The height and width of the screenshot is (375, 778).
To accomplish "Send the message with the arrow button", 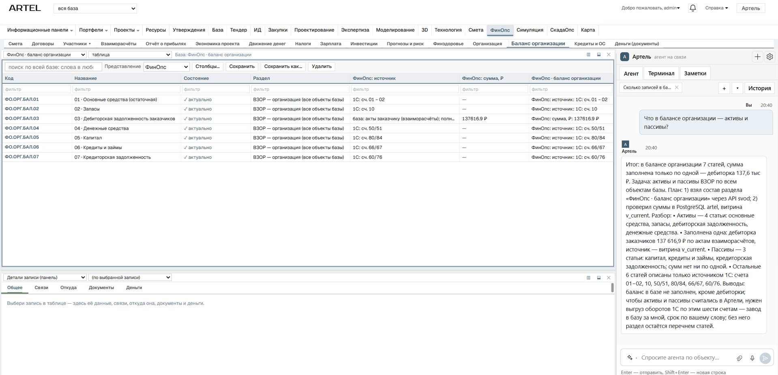I will 765,358.
